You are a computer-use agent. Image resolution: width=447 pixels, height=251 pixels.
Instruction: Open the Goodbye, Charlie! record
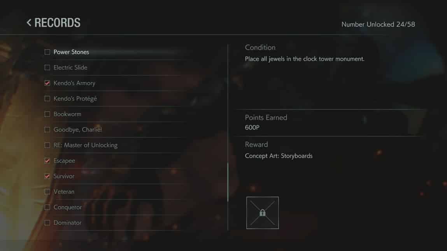pos(112,130)
